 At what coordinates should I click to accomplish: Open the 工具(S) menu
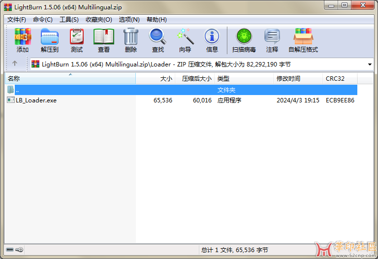69,20
